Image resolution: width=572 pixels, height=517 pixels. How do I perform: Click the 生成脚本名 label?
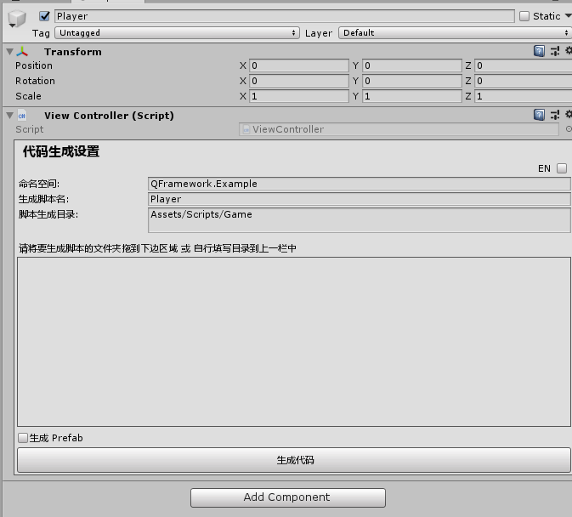point(44,199)
